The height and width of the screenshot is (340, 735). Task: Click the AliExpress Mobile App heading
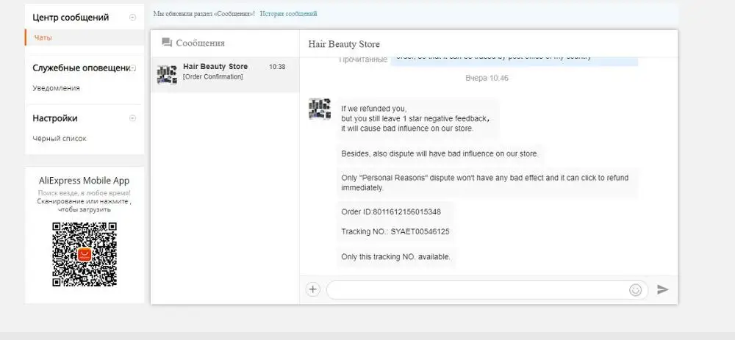pos(84,181)
